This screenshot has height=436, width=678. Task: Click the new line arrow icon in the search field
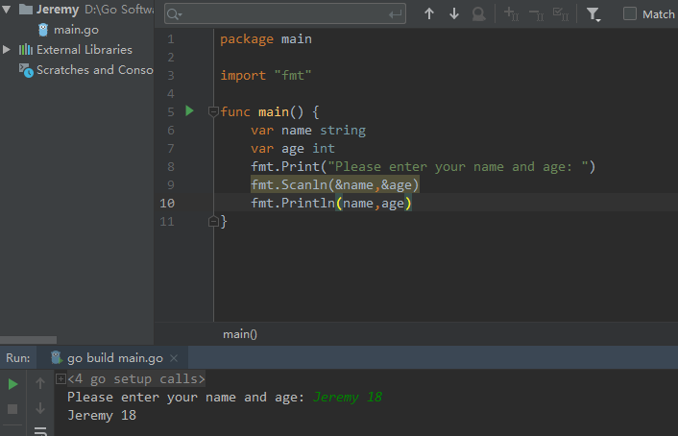click(395, 14)
